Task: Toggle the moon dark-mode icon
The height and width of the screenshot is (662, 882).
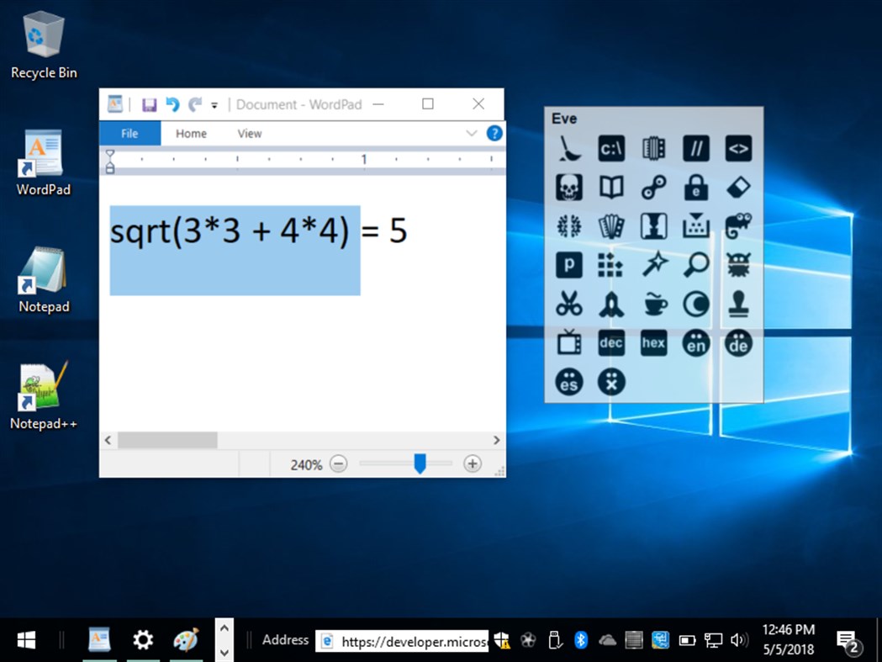Action: [695, 304]
